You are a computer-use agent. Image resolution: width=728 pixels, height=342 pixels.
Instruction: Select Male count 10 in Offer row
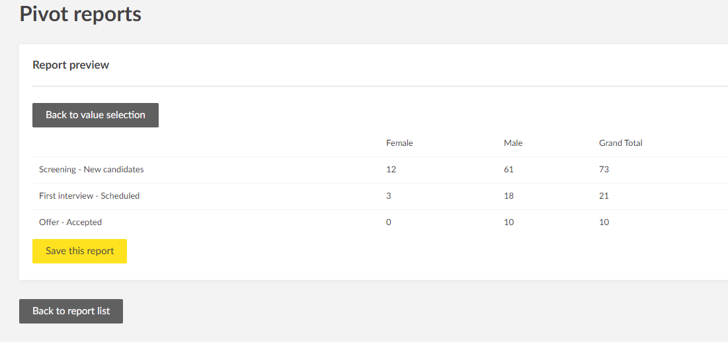508,222
